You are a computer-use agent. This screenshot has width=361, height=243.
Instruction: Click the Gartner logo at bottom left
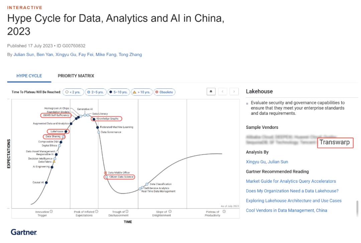click(23, 232)
